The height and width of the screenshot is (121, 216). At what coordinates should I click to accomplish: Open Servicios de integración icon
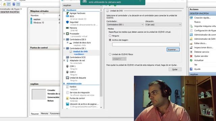click(x=67, y=93)
